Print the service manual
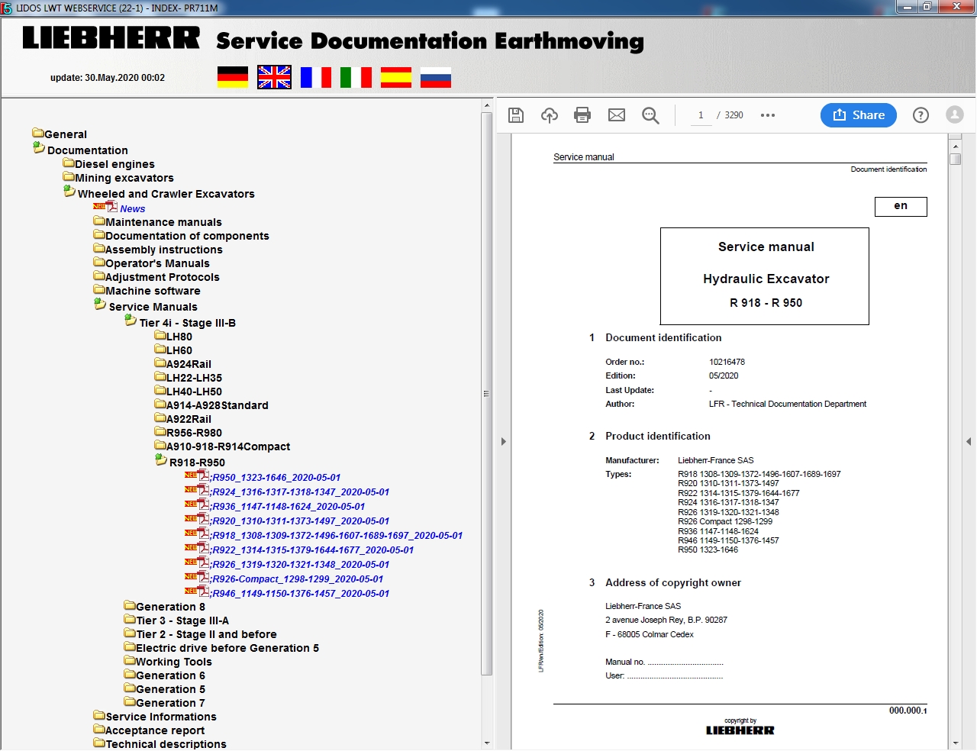The image size is (977, 751). [582, 115]
